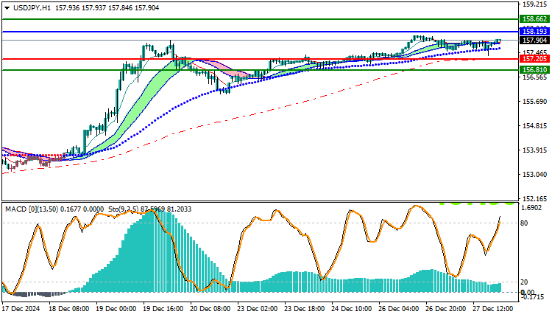Click the 152.165 price scale value
Screen dimensions: 552x317
[535, 199]
